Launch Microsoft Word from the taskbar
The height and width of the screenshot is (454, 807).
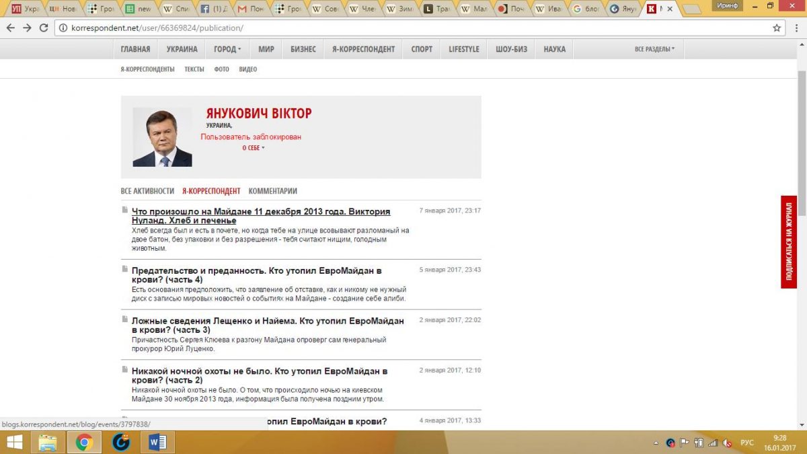click(157, 442)
